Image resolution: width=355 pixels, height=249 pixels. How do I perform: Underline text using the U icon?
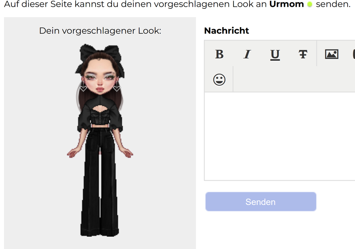[x=275, y=55]
